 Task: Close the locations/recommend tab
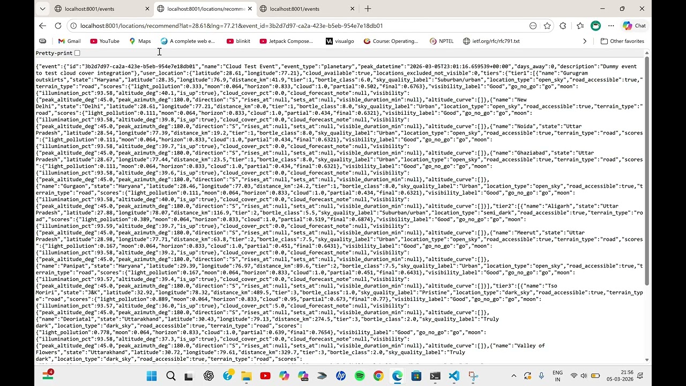click(250, 9)
